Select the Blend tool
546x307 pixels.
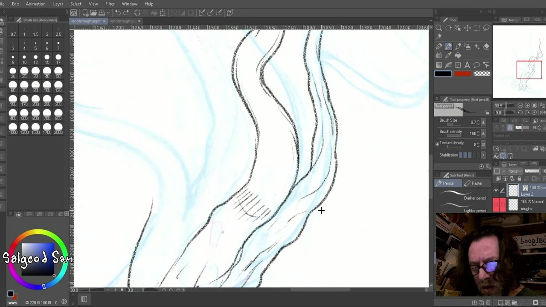click(x=439, y=55)
